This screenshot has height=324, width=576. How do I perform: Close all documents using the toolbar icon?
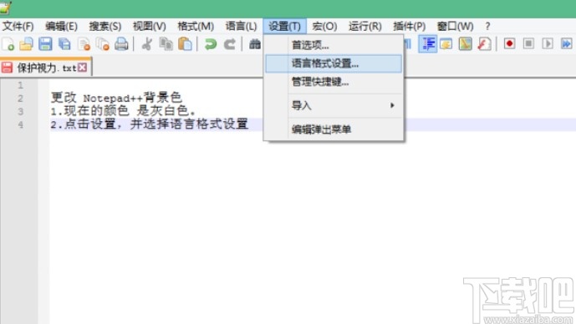tap(103, 44)
